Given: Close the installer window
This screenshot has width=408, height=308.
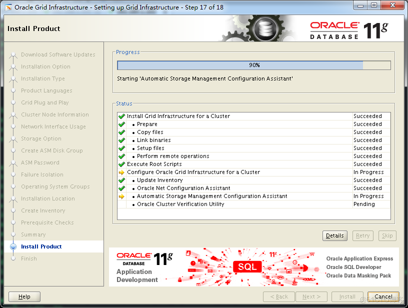Looking at the screenshot, I should point(393,5).
